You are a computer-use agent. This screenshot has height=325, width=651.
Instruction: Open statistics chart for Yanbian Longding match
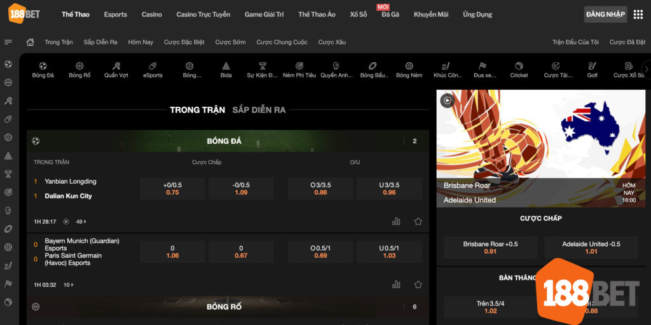396,221
